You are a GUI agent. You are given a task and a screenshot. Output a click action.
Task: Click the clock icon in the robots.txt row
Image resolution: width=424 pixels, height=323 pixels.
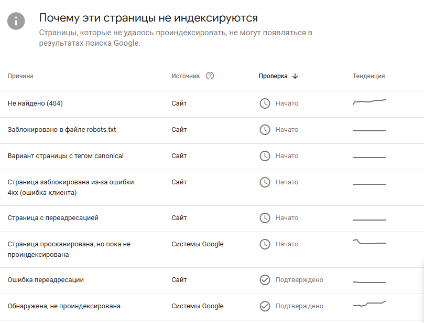click(x=265, y=130)
